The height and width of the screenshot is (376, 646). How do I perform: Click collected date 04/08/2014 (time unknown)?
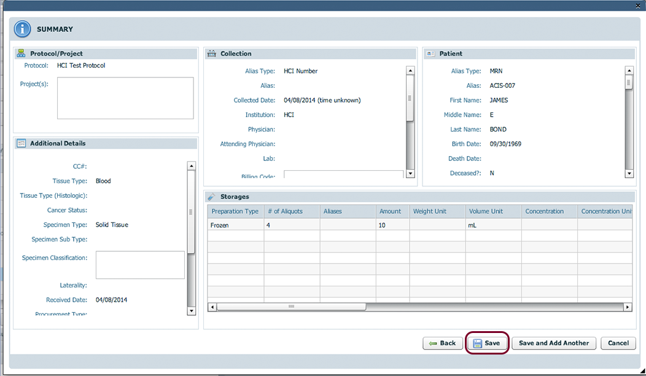pos(322,100)
